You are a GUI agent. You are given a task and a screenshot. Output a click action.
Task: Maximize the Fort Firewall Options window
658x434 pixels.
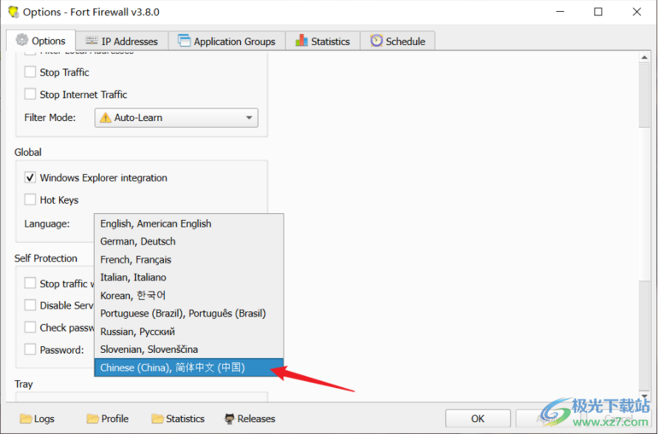(598, 12)
